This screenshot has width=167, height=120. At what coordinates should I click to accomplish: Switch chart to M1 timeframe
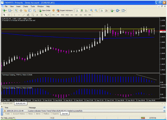click(53, 15)
